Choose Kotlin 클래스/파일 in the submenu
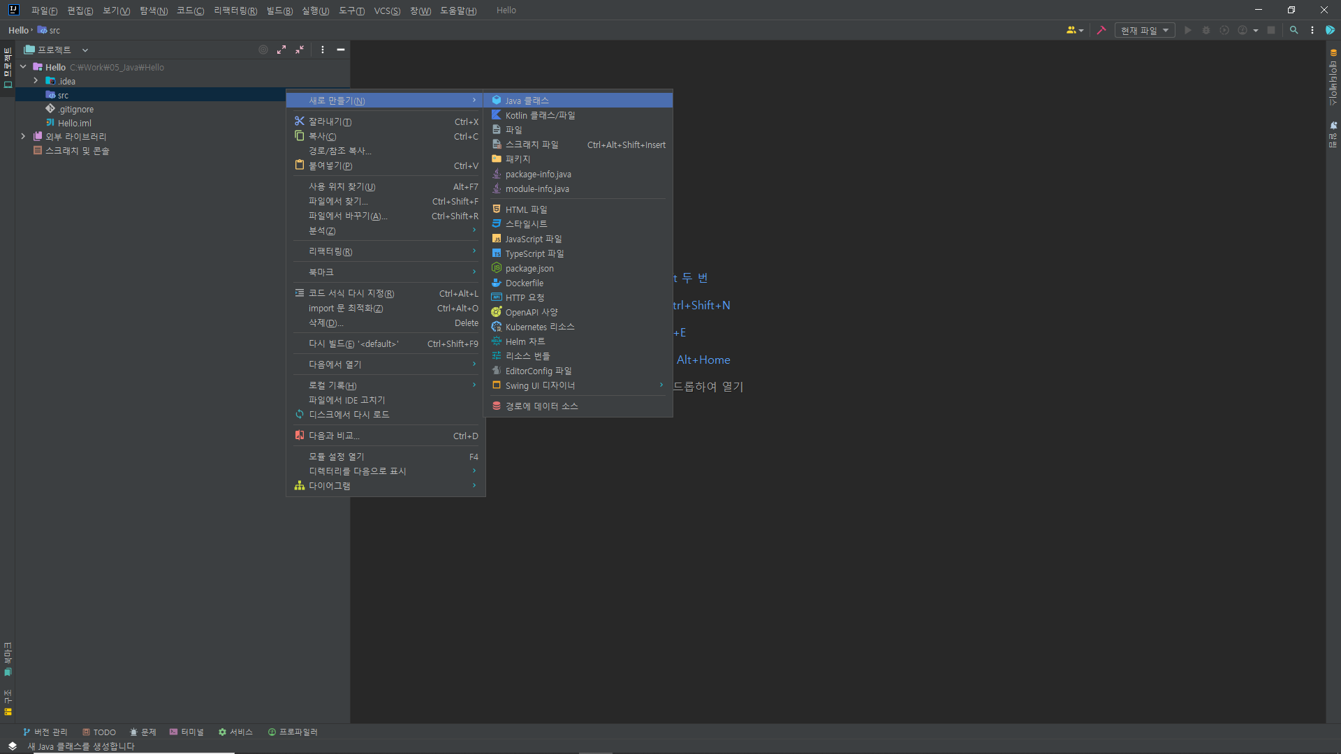Image resolution: width=1341 pixels, height=754 pixels. click(x=540, y=115)
